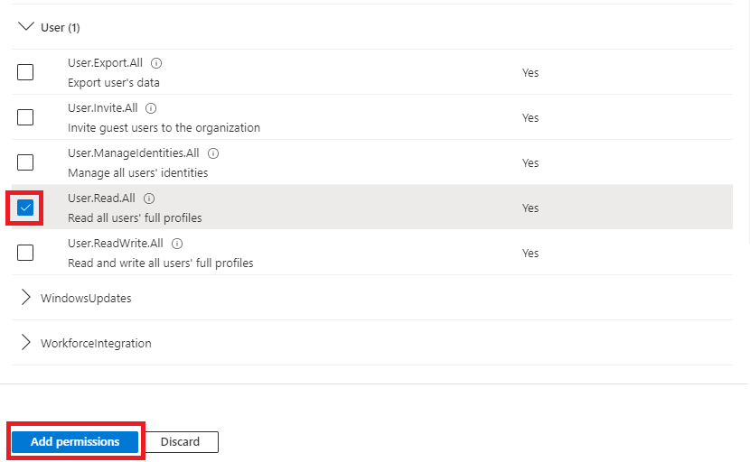
Task: Click the Yes value in User.Invite.All row
Action: tap(530, 117)
